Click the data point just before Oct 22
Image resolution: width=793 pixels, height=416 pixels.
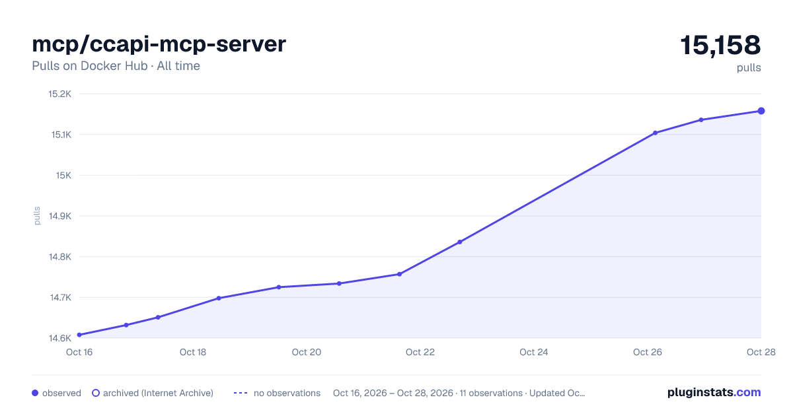click(399, 274)
